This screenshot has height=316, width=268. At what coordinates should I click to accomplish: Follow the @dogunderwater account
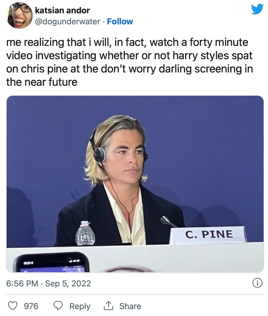point(120,21)
